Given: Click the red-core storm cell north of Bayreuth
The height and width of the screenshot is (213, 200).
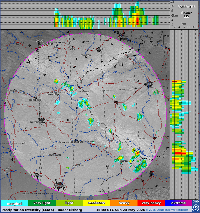Looking at the screenshot, I should 56,81.
